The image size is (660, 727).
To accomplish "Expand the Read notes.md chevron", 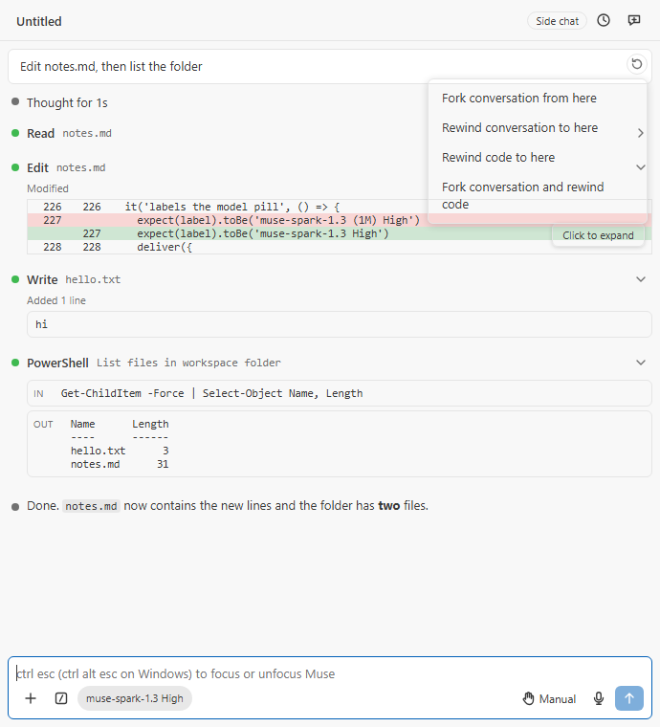I will pyautogui.click(x=641, y=133).
